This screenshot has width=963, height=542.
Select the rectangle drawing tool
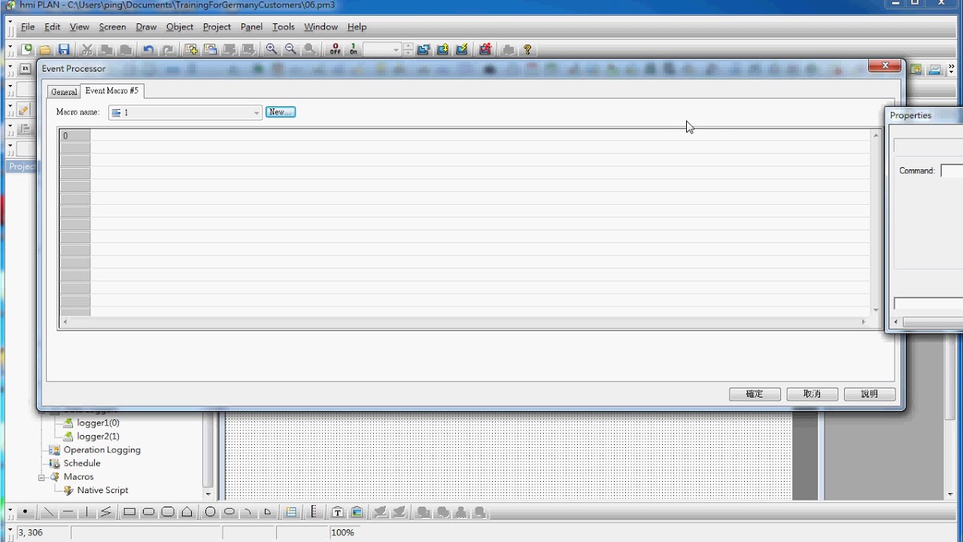[129, 512]
